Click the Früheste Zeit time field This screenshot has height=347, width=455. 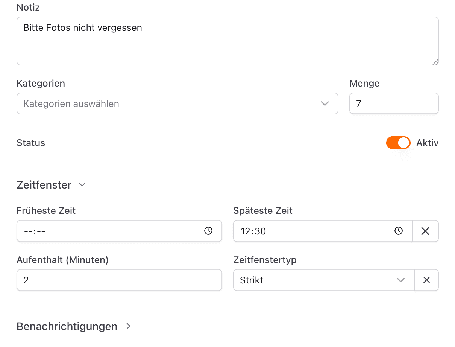[109, 231]
